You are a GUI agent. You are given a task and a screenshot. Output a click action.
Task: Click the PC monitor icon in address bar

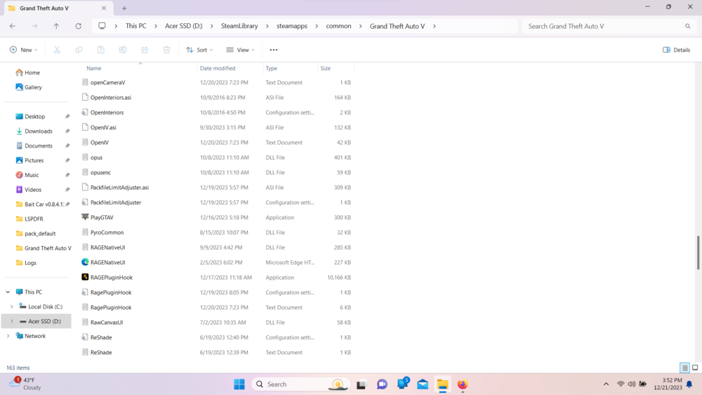(x=102, y=26)
